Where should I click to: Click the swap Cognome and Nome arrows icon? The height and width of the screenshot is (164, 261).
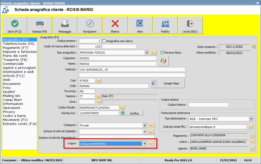(x=163, y=61)
